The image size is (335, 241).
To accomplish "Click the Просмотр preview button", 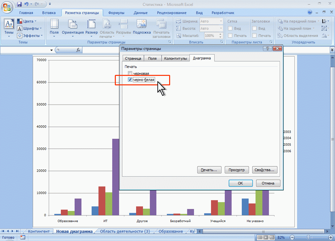I will coord(237,170).
